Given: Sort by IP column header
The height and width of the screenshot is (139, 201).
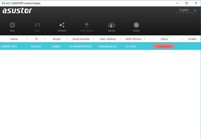Looking at the screenshot, I should coord(36,39).
